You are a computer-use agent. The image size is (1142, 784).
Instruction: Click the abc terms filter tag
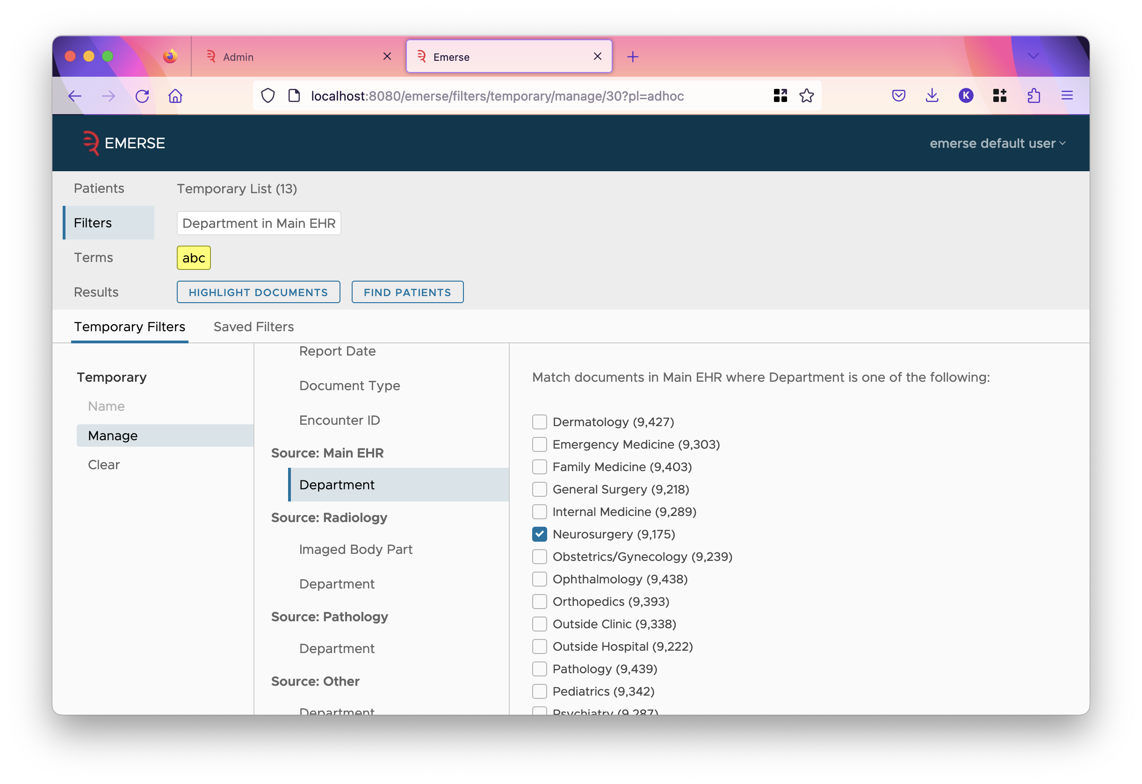[193, 258]
